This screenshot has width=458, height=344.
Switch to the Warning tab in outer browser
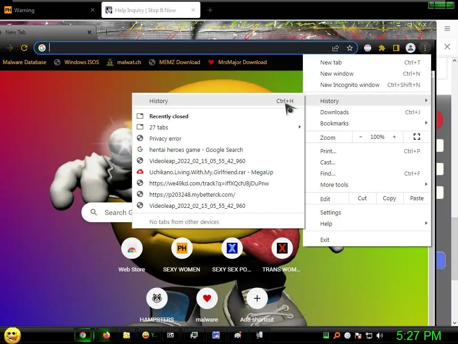tap(50, 10)
